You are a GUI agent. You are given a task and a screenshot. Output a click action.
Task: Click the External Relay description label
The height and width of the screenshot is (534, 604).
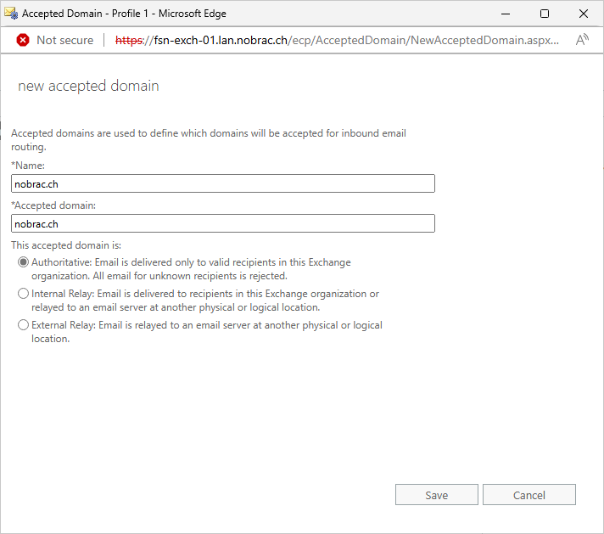(x=207, y=332)
